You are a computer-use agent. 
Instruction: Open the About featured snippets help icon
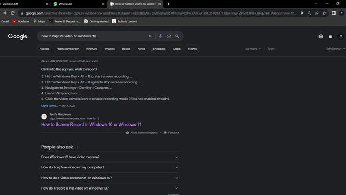click(x=128, y=133)
